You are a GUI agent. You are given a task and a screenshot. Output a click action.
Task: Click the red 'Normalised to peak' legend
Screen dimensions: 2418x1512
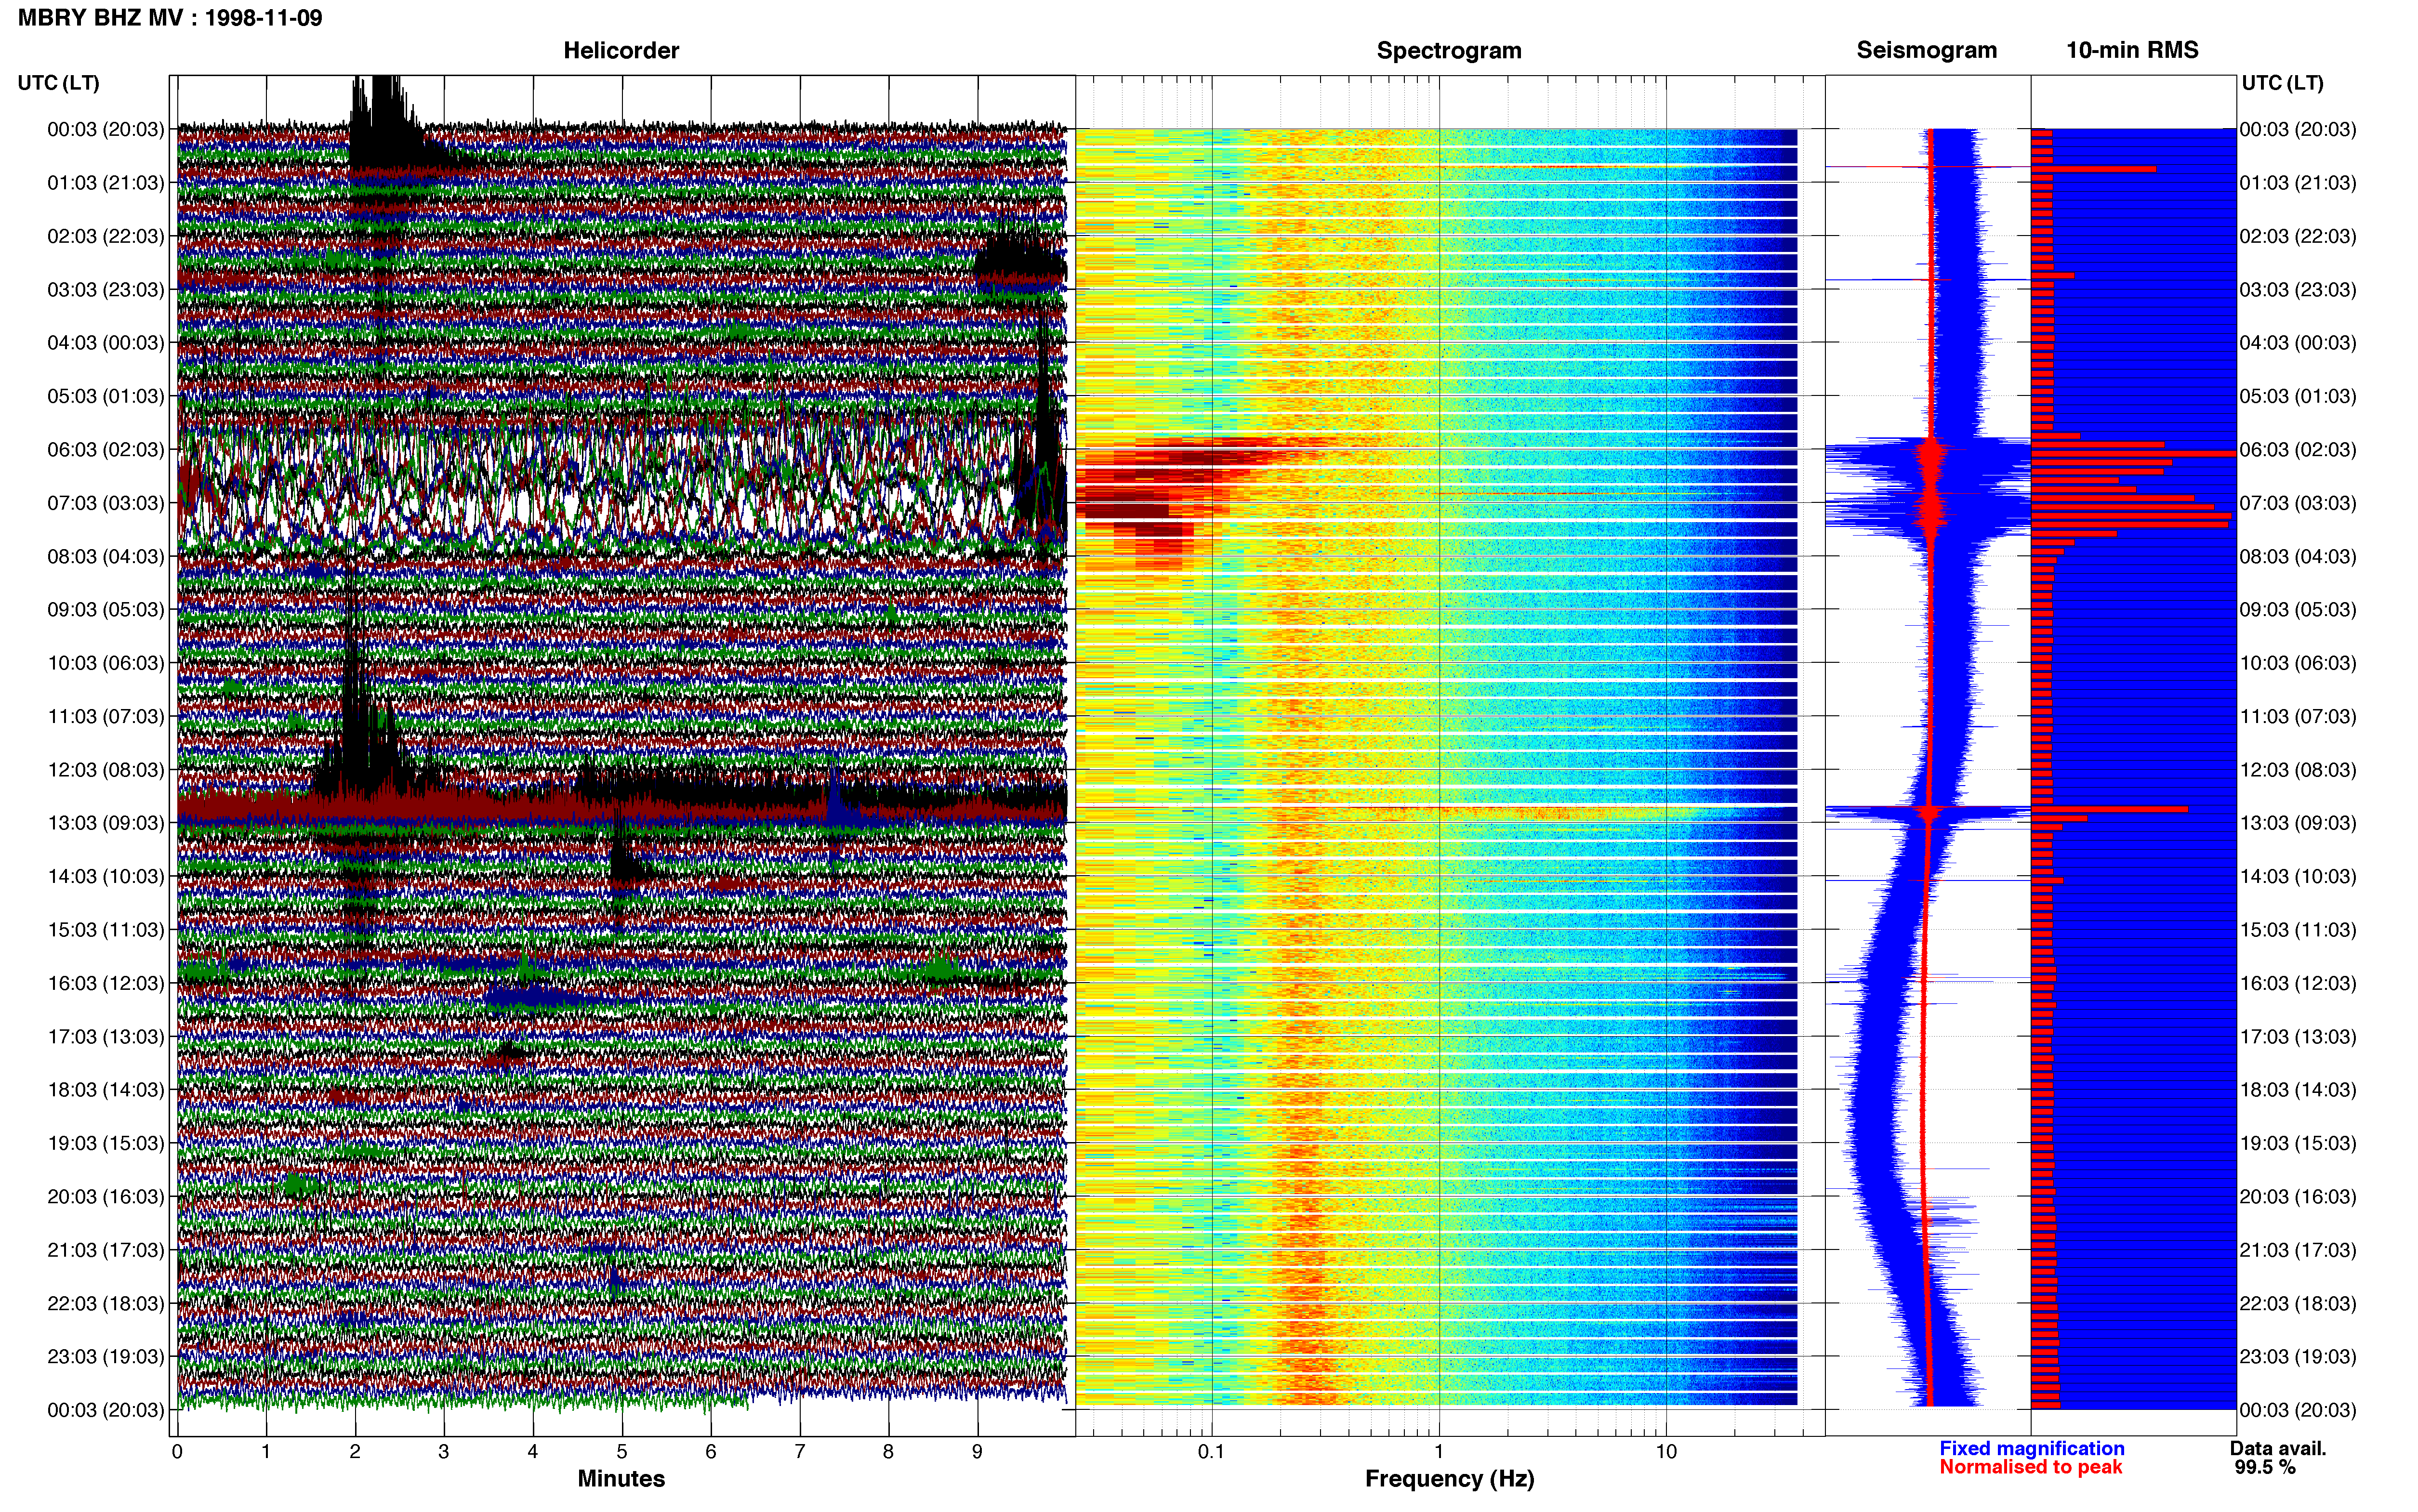click(x=2030, y=1467)
